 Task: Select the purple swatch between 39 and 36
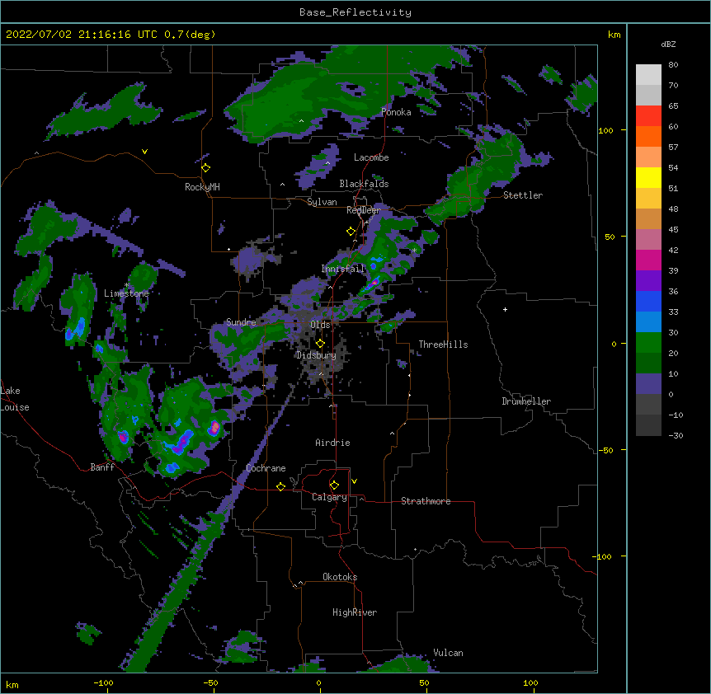click(648, 281)
